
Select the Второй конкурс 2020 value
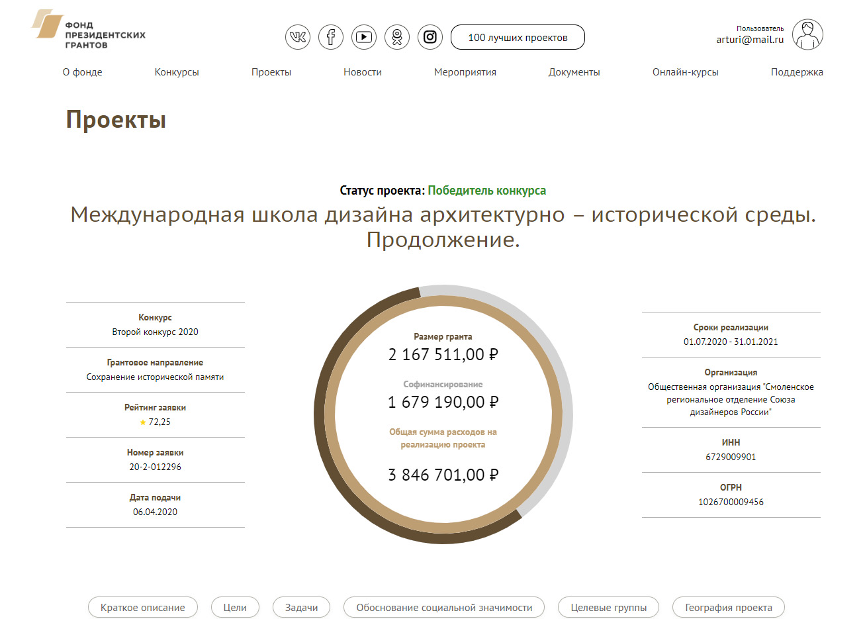pos(156,332)
